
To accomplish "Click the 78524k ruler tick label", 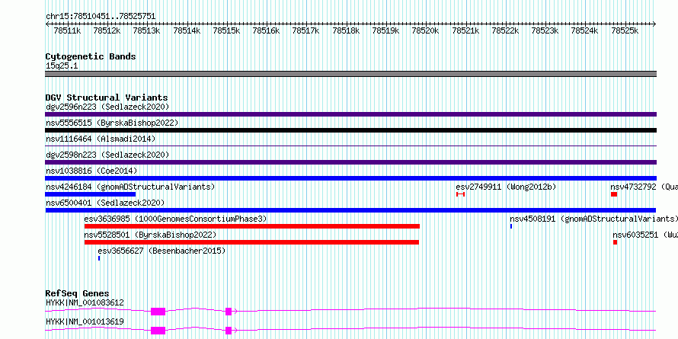I will click(x=585, y=30).
